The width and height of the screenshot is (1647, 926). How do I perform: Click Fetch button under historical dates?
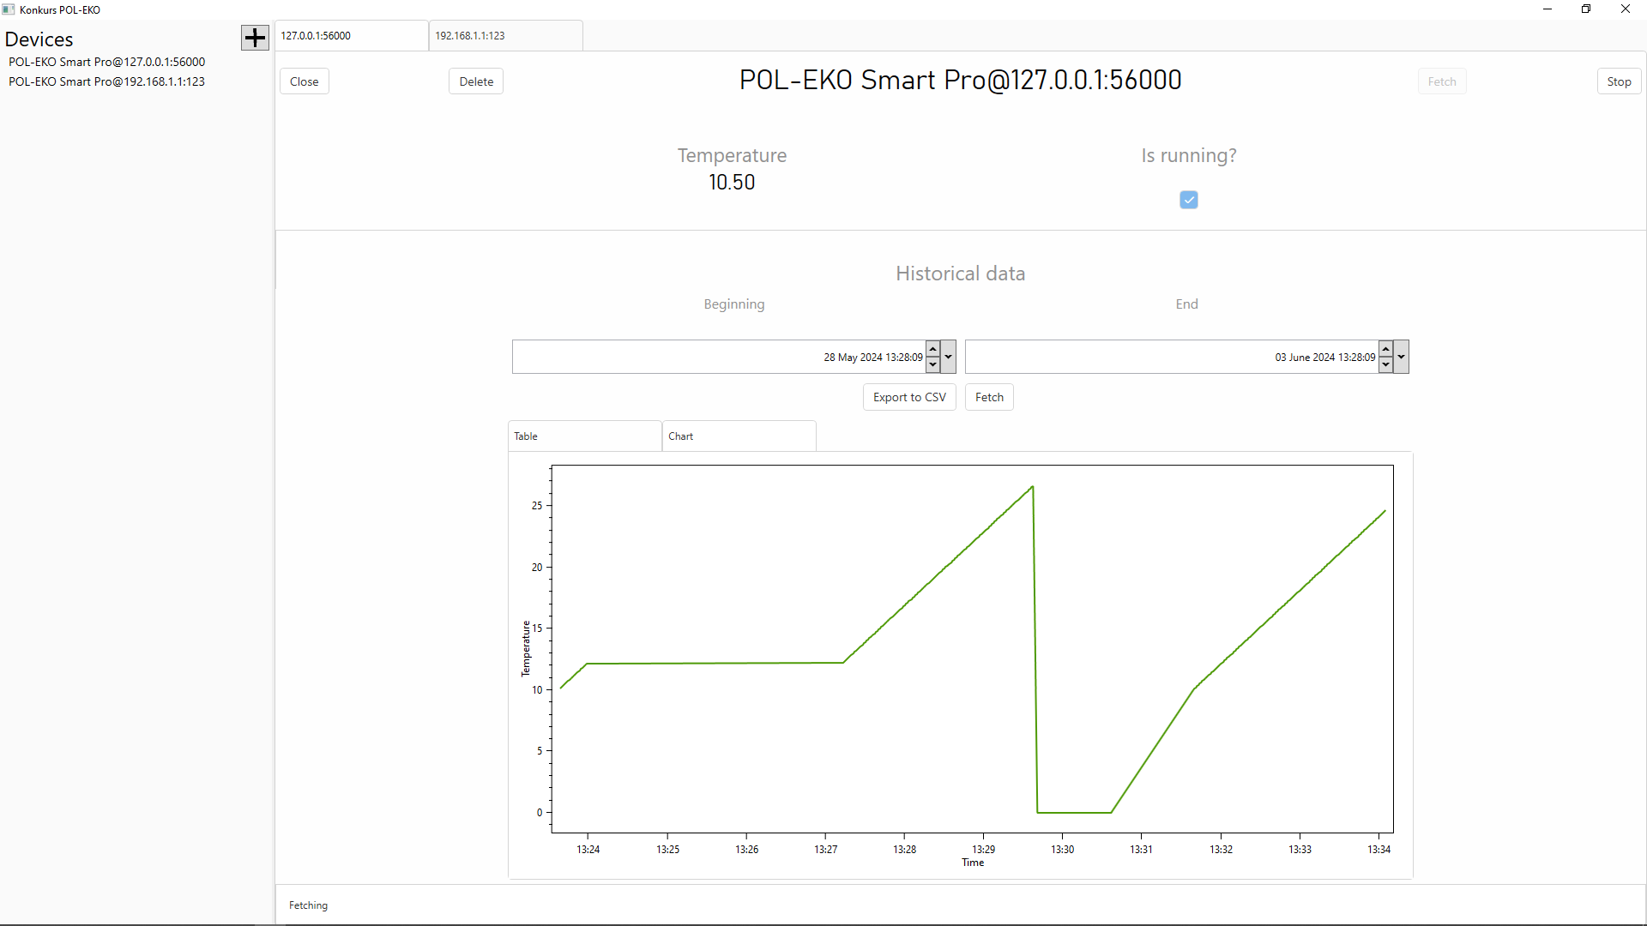point(989,397)
